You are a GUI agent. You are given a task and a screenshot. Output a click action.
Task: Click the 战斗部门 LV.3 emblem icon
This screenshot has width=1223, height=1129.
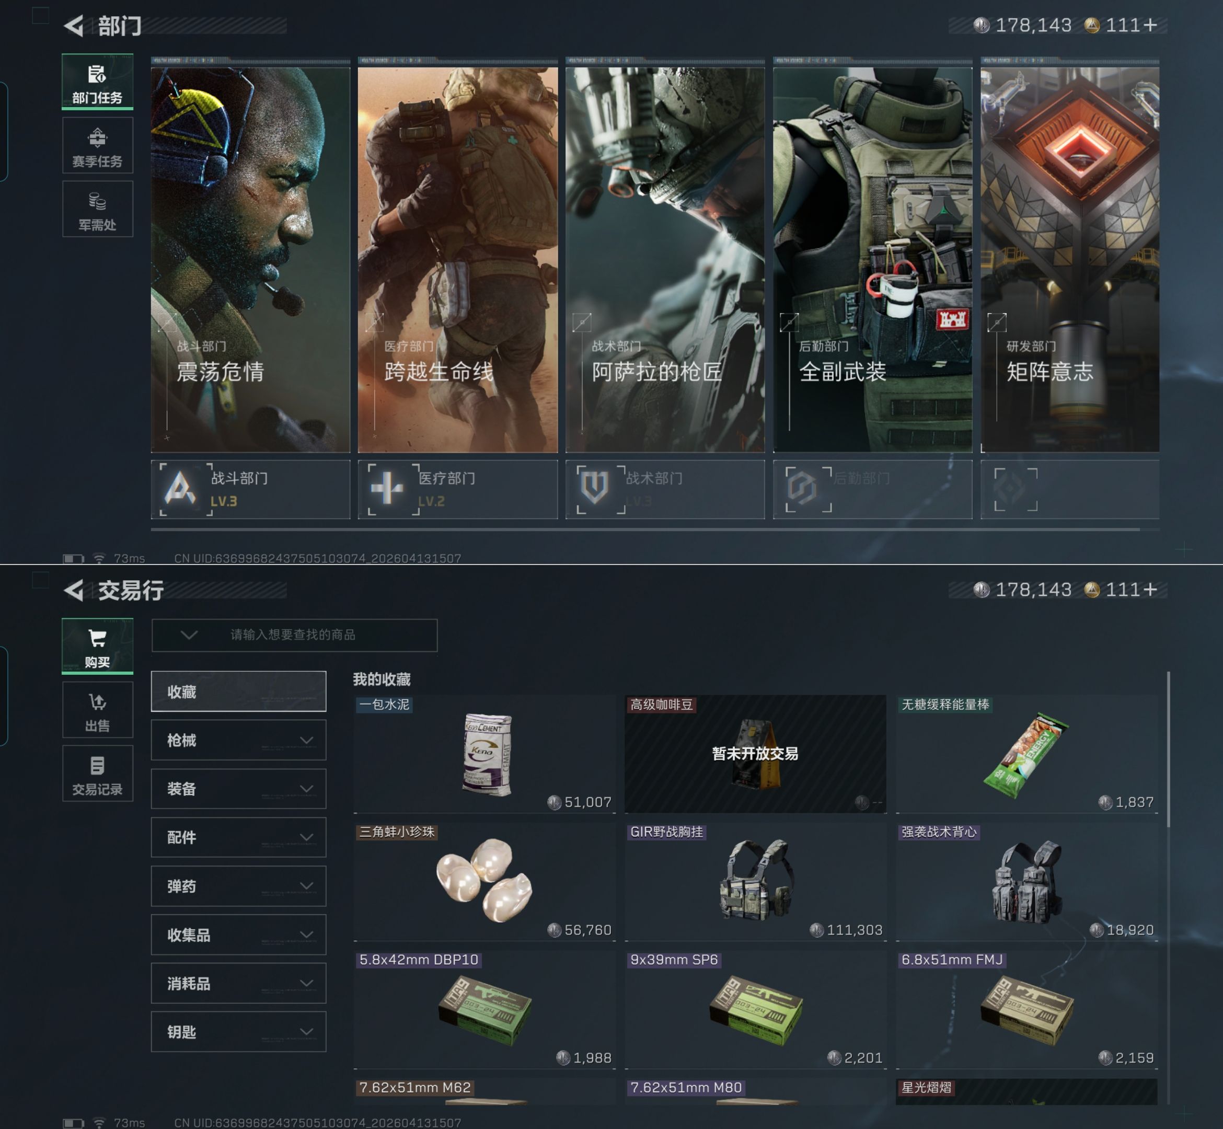coord(181,489)
